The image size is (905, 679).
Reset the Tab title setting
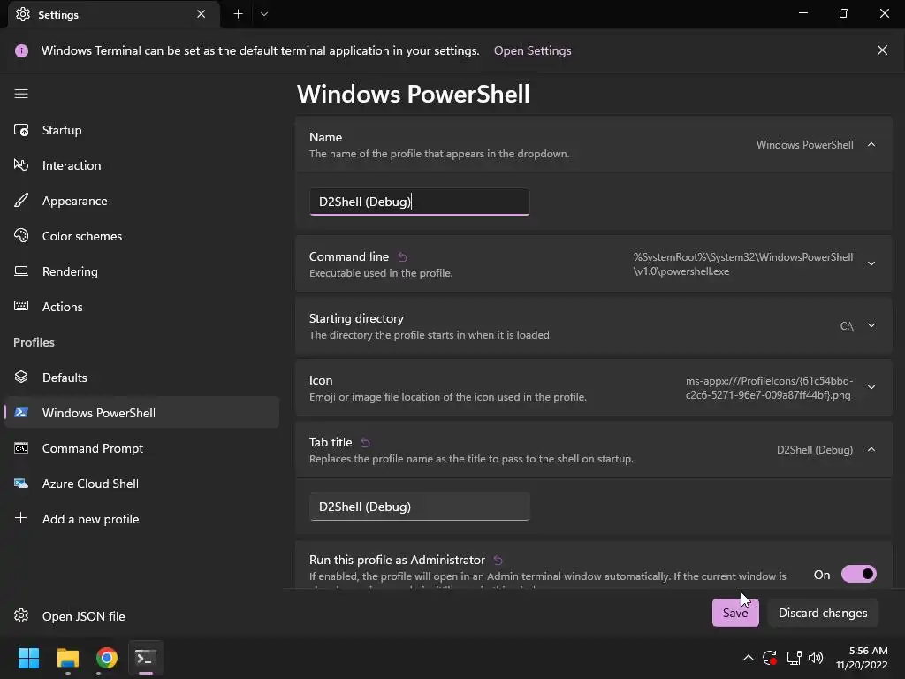[x=365, y=442]
